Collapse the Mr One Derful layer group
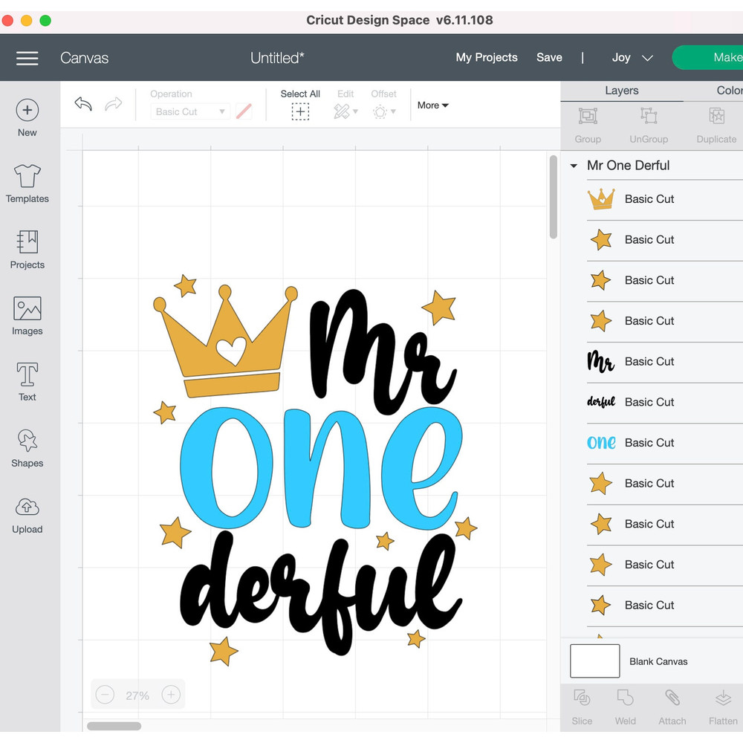Screen dimensions: 743x743 (x=573, y=165)
